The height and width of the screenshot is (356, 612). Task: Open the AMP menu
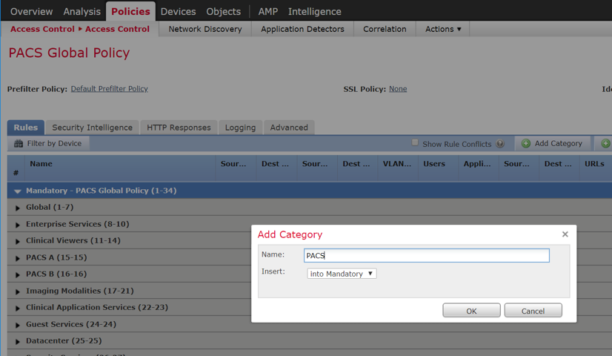(267, 11)
